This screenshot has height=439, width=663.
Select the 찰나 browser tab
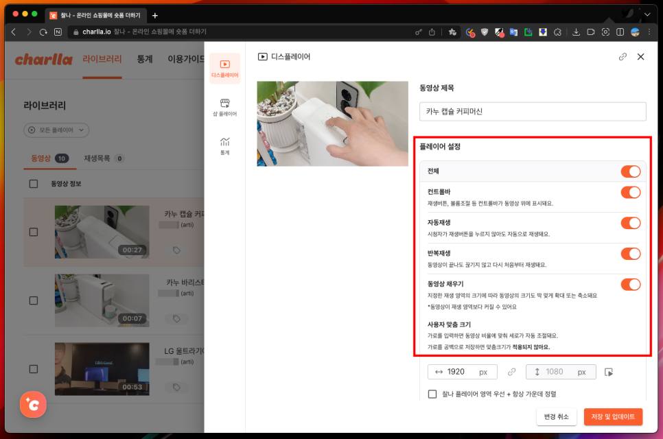tap(95, 16)
